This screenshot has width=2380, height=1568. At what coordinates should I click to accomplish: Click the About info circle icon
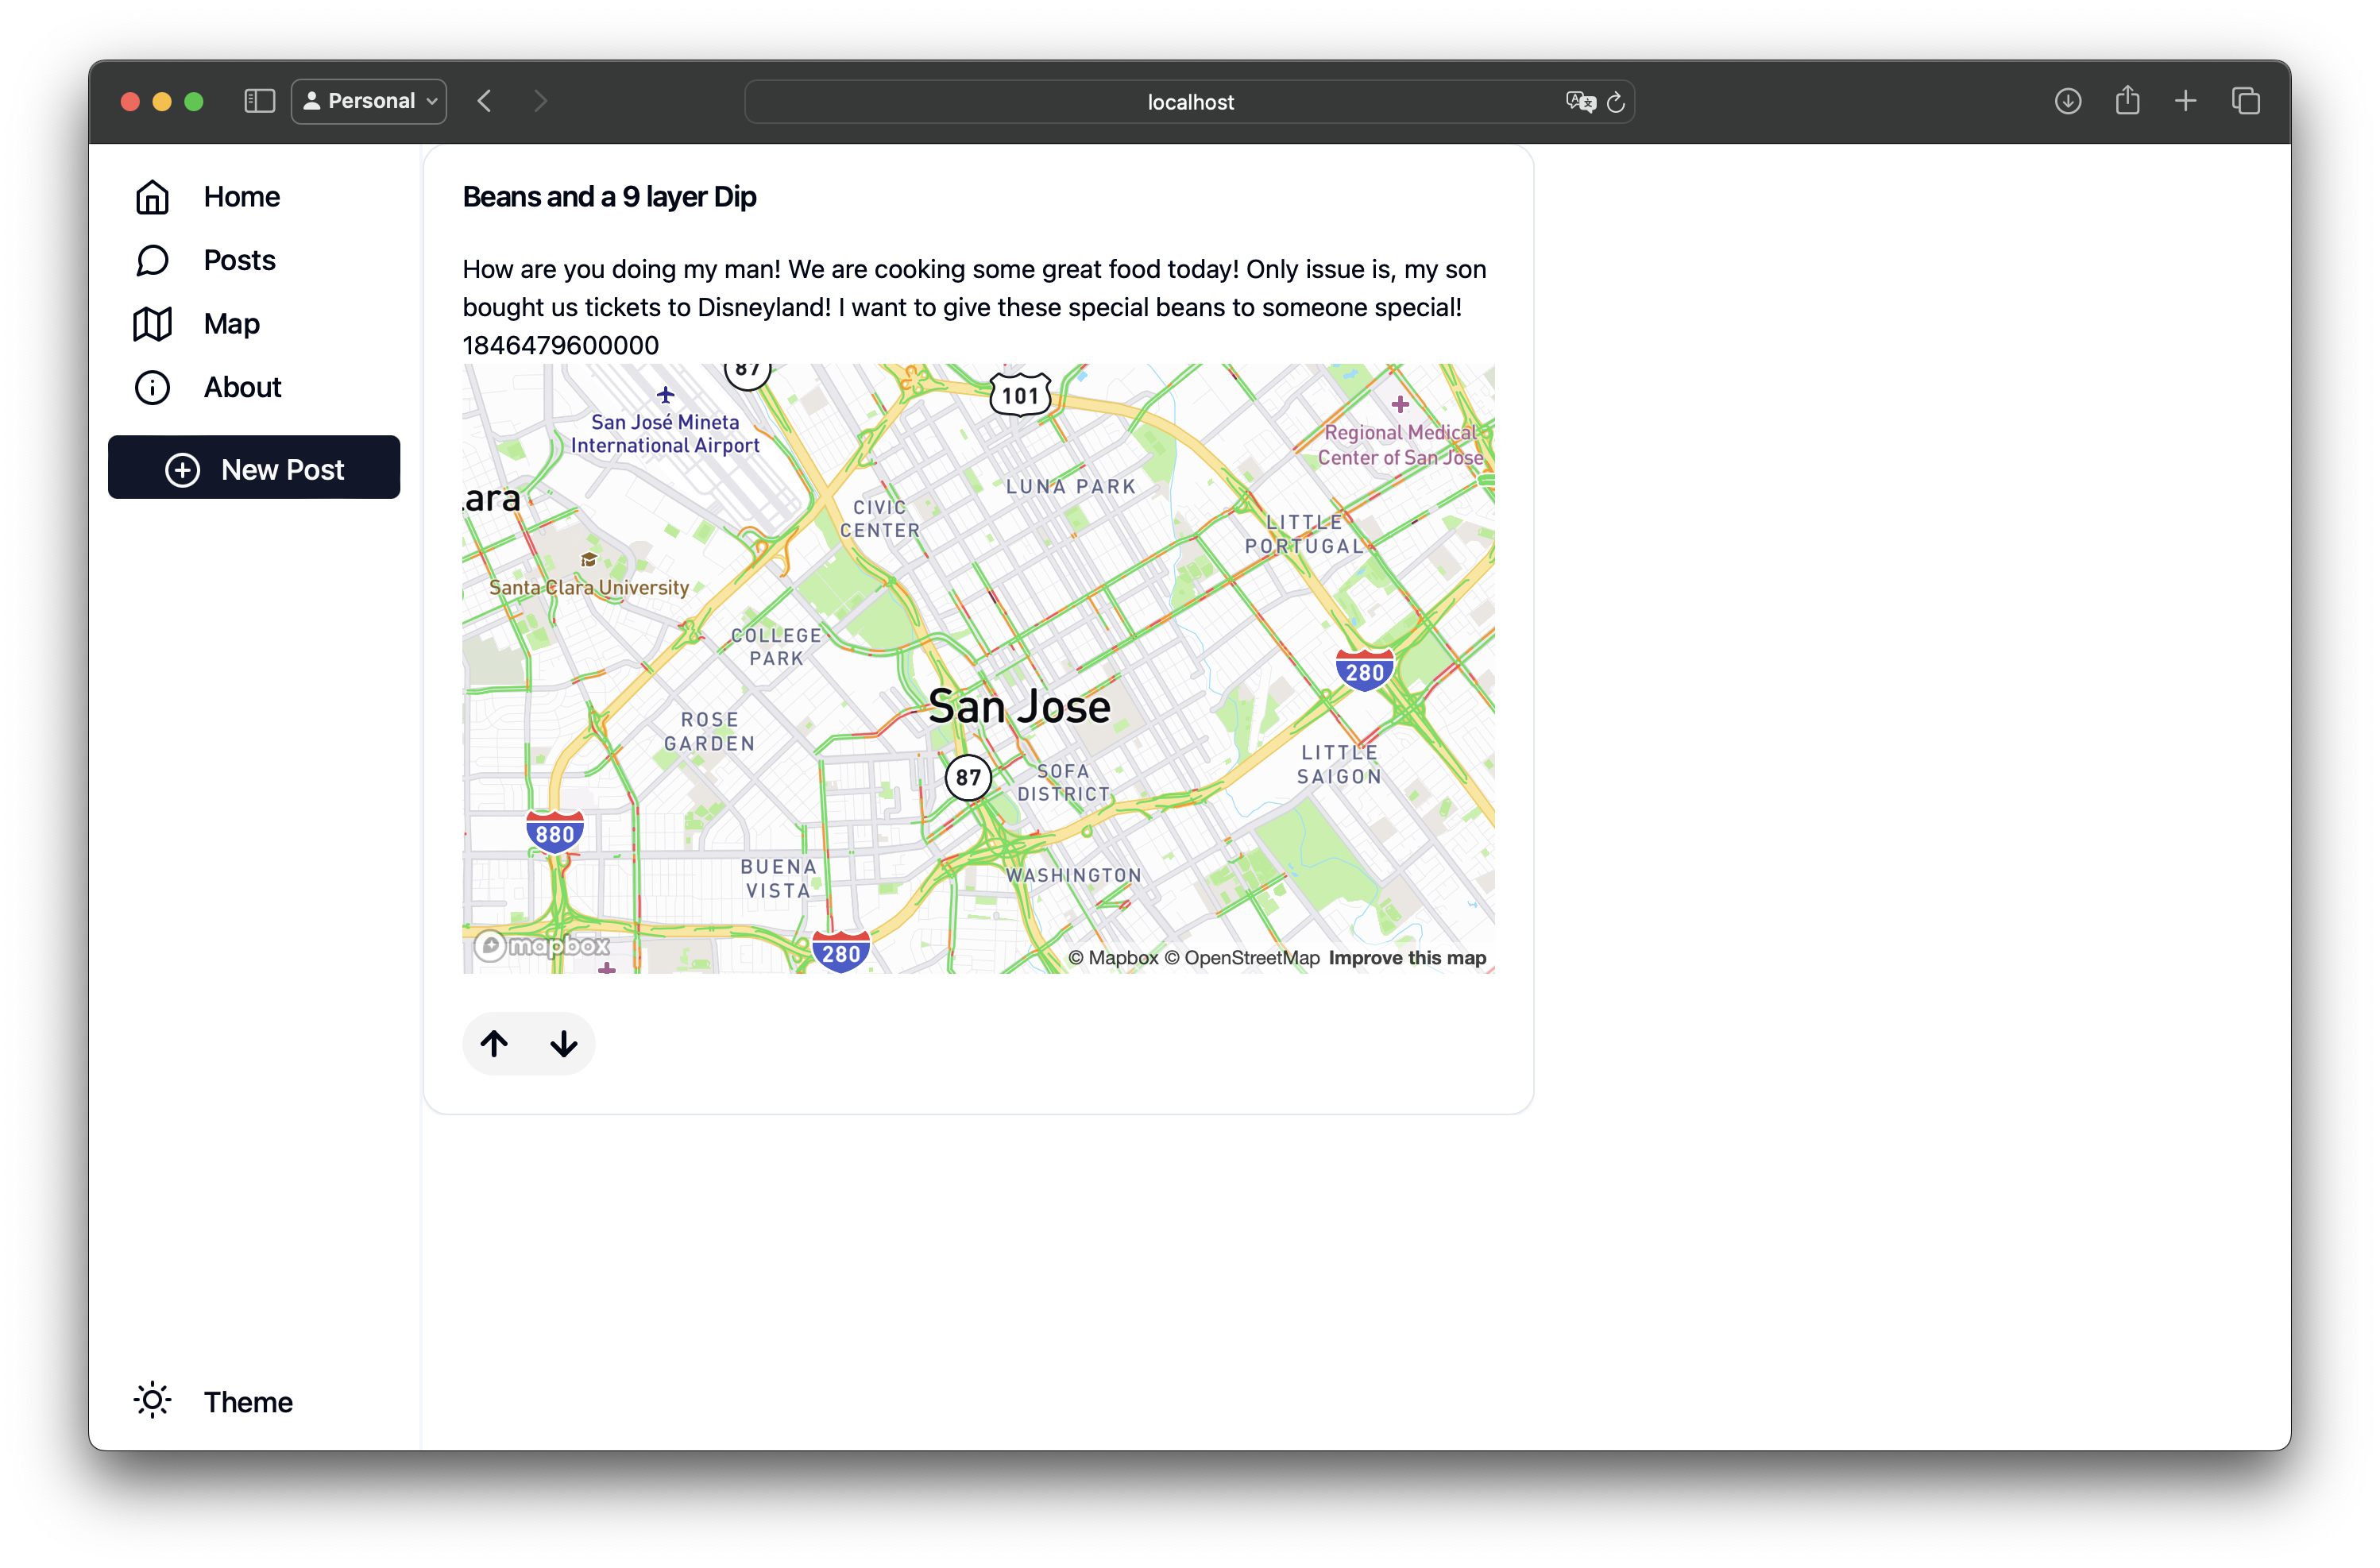pos(152,388)
